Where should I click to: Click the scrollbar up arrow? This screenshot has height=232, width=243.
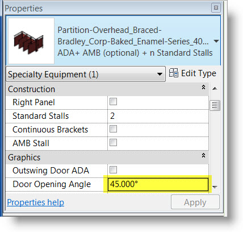click(x=215, y=89)
